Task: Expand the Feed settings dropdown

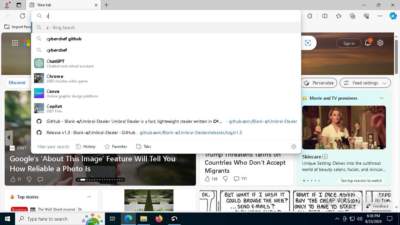Action: coord(365,83)
